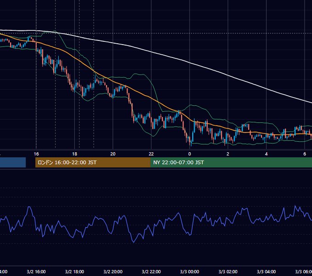Click the blue session bar left of ロンドン
This screenshot has height=276, width=312.
tap(13, 162)
